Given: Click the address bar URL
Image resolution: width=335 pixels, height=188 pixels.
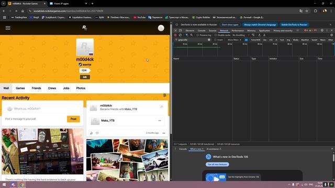Looking at the screenshot, I should (x=69, y=11).
